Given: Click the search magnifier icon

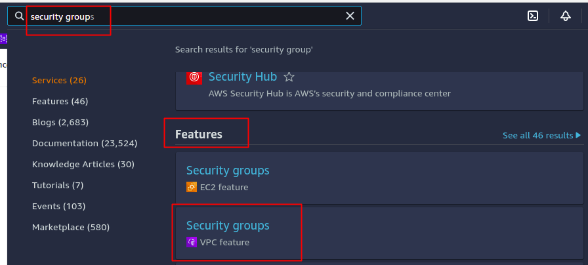Looking at the screenshot, I should (x=19, y=16).
